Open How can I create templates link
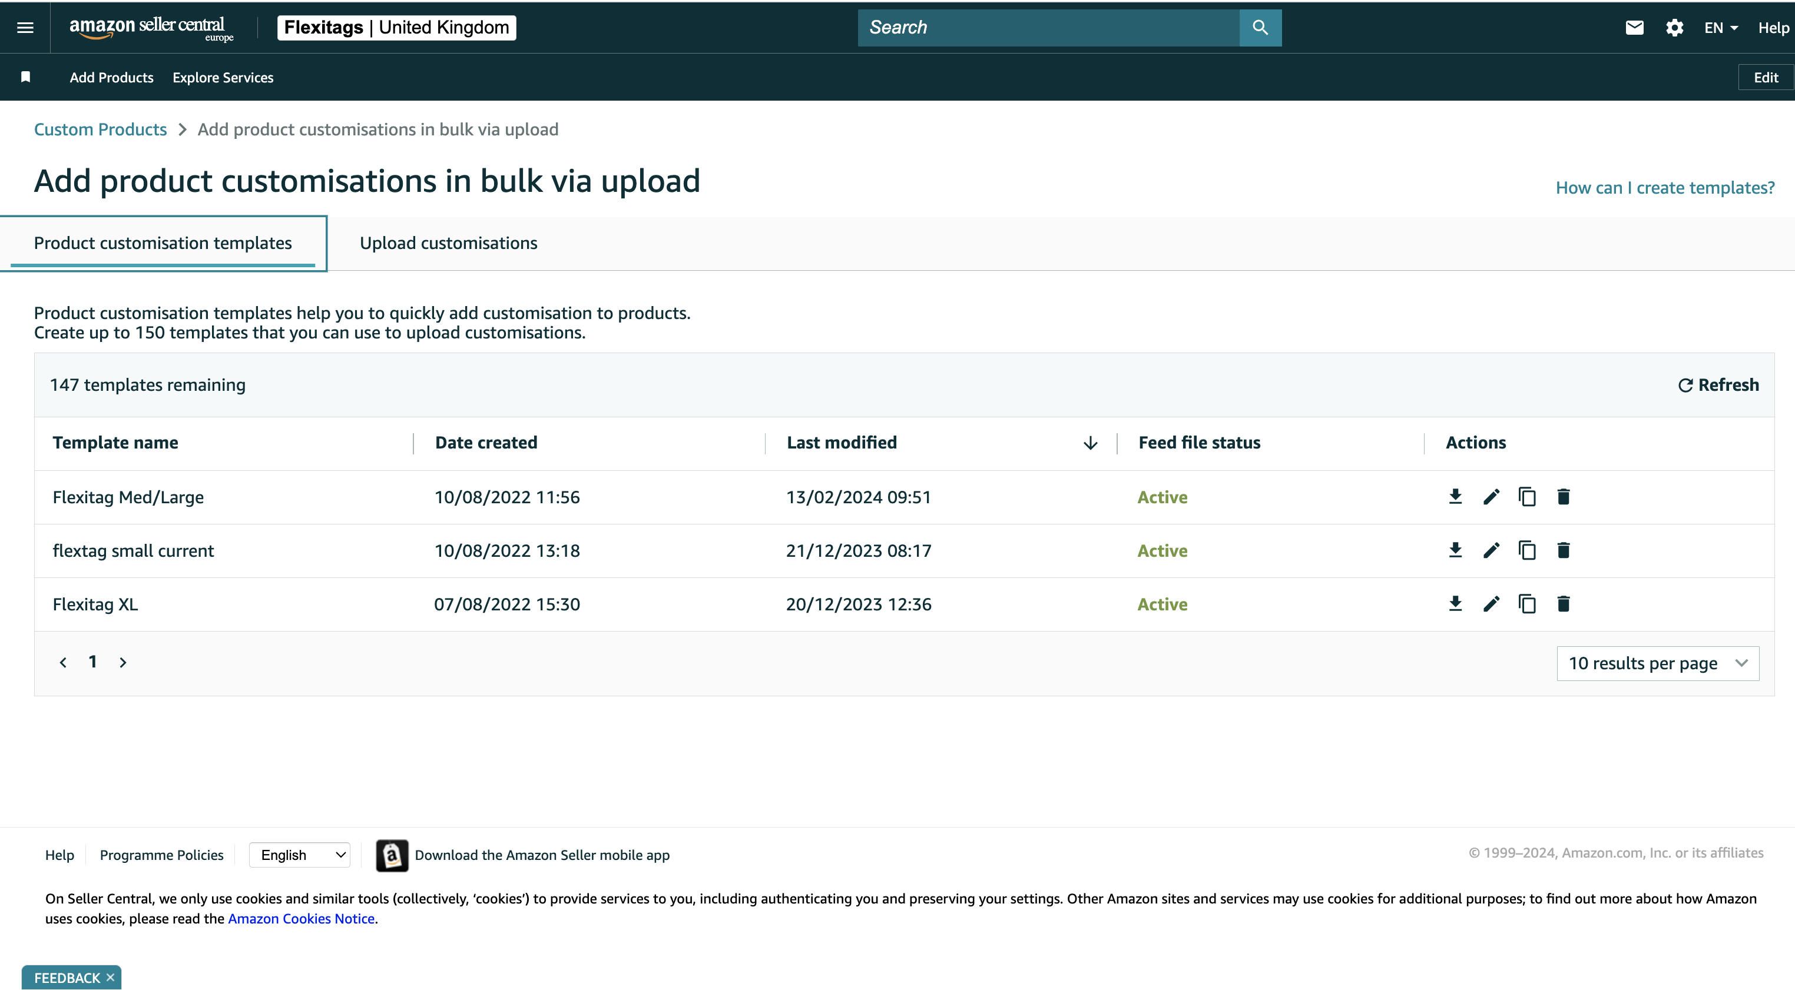1795x990 pixels. pos(1665,188)
